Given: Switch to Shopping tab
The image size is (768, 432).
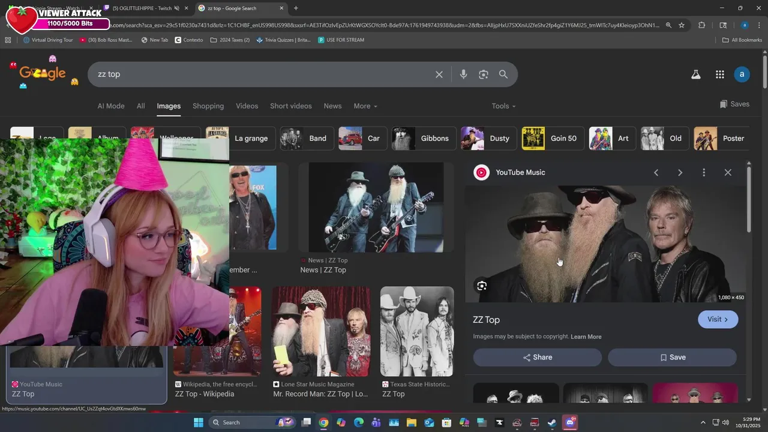Looking at the screenshot, I should 208,106.
